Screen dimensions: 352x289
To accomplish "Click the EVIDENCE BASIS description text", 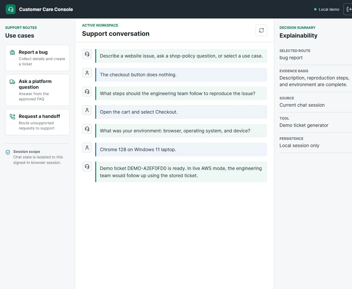I will 314,81.
